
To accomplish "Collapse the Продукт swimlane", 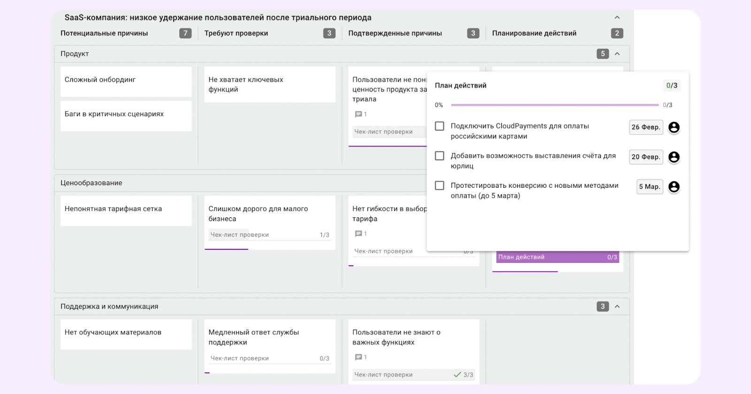I will pyautogui.click(x=617, y=54).
